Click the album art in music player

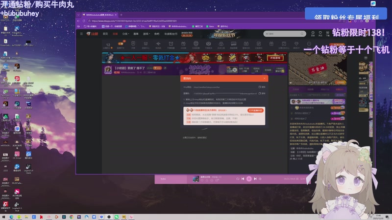click(x=196, y=178)
